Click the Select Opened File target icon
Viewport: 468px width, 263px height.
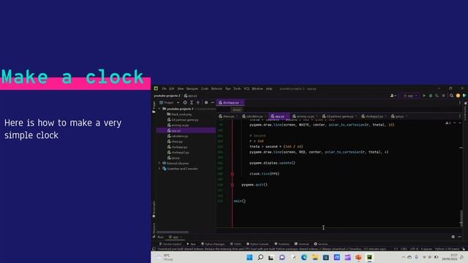click(185, 102)
